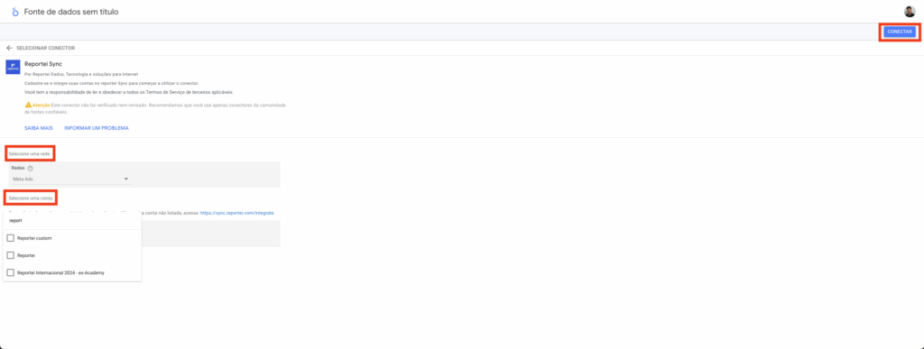
Task: Click INFORMAR UM PROBLEMA link
Action: [x=97, y=128]
